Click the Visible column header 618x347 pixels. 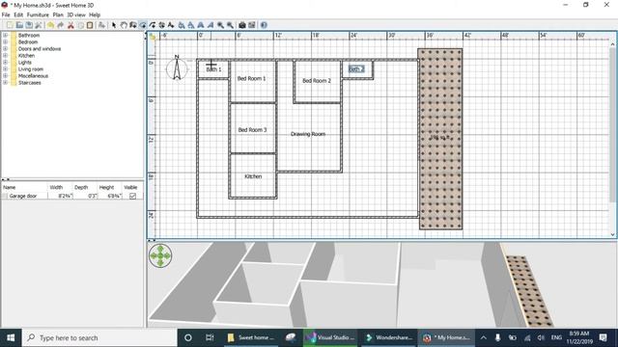[133, 187]
